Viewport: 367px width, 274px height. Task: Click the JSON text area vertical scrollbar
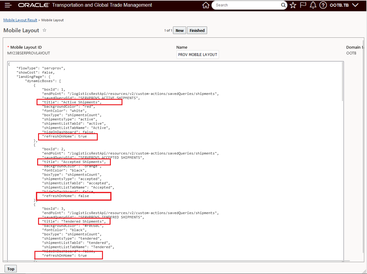[342, 82]
